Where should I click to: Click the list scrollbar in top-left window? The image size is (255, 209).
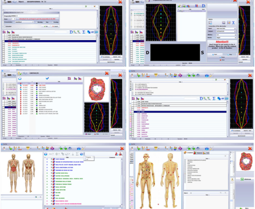pos(97,49)
